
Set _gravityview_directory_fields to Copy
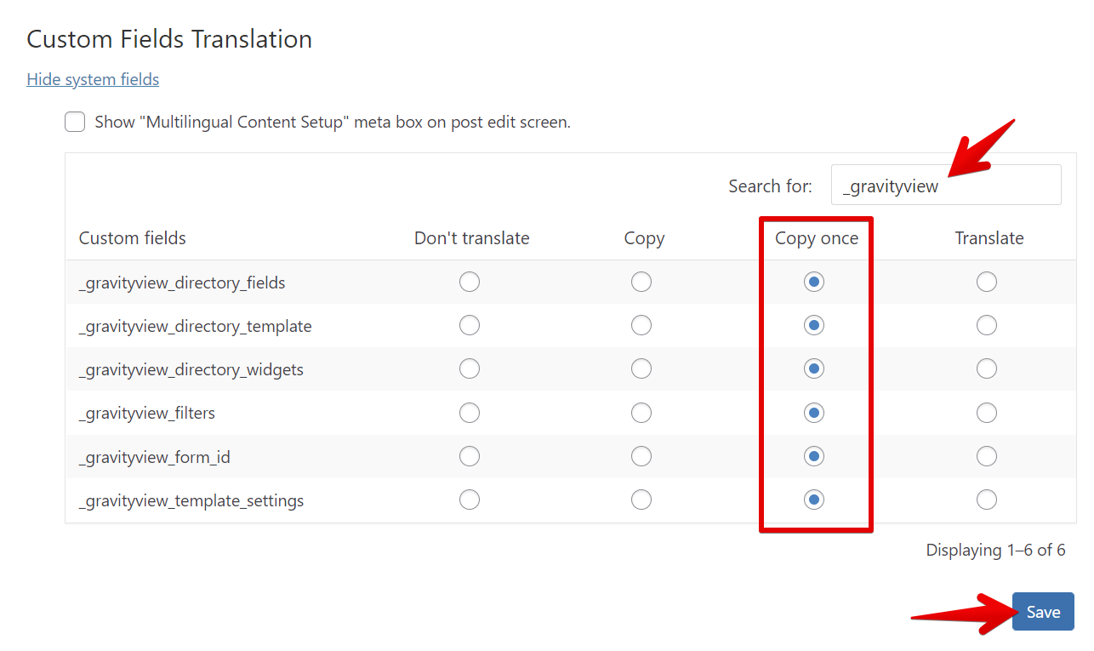641,282
